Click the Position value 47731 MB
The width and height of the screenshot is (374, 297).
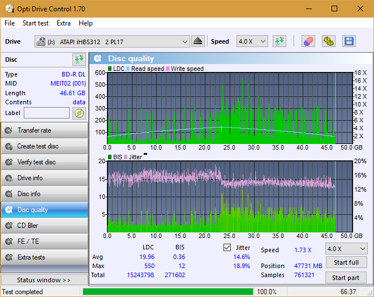point(308,266)
